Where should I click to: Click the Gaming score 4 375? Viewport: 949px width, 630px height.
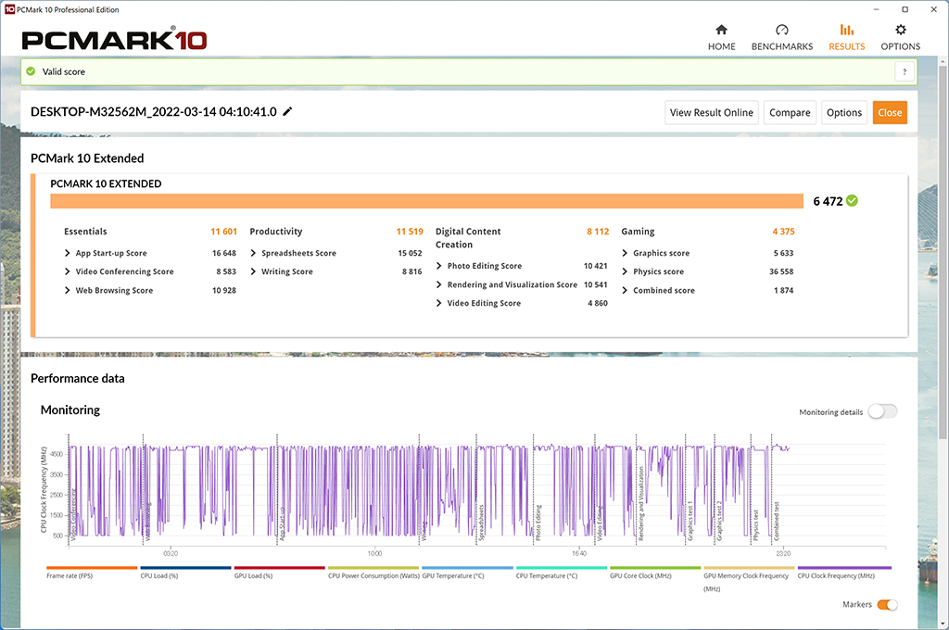tap(783, 232)
